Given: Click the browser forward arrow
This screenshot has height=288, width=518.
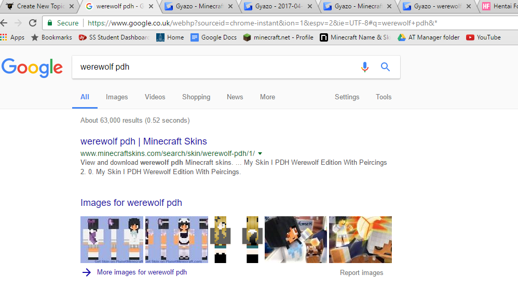Looking at the screenshot, I should 18,23.
